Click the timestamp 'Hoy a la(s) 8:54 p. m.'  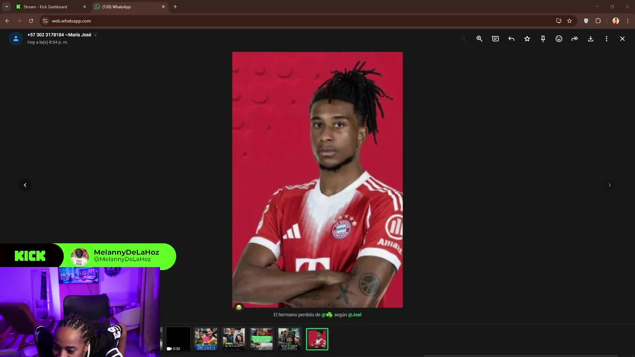[48, 42]
